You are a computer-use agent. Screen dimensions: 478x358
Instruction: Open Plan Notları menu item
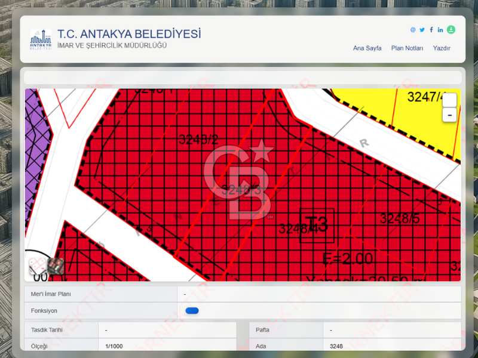tap(407, 48)
